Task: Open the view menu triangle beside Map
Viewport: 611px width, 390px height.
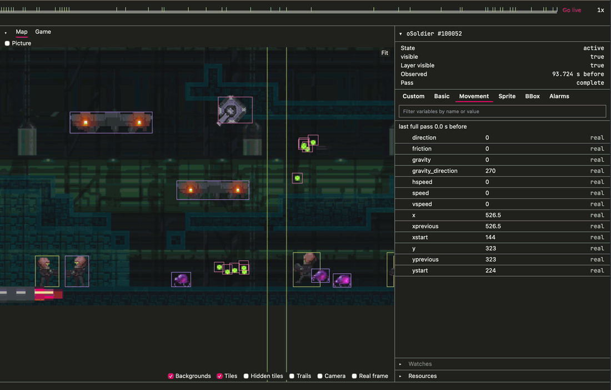Action: 6,33
